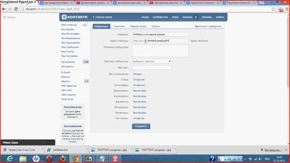
Task: Minimize the Миша Царь chat box
Action: 48,142
